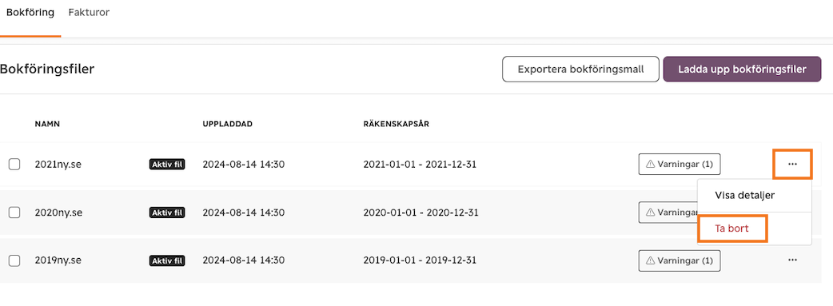The width and height of the screenshot is (833, 306).
Task: Choose Visa detaljer from the dropdown menu
Action: [x=745, y=195]
